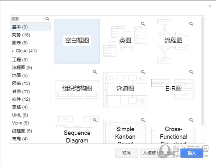
Task: Open the 工程 (3) category
Action: (x=31, y=60)
